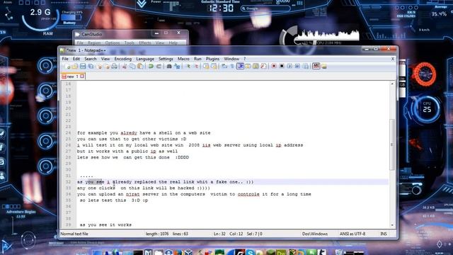The image size is (453, 255).
Task: Click the Stop Recording macro icon
Action: 282,67
